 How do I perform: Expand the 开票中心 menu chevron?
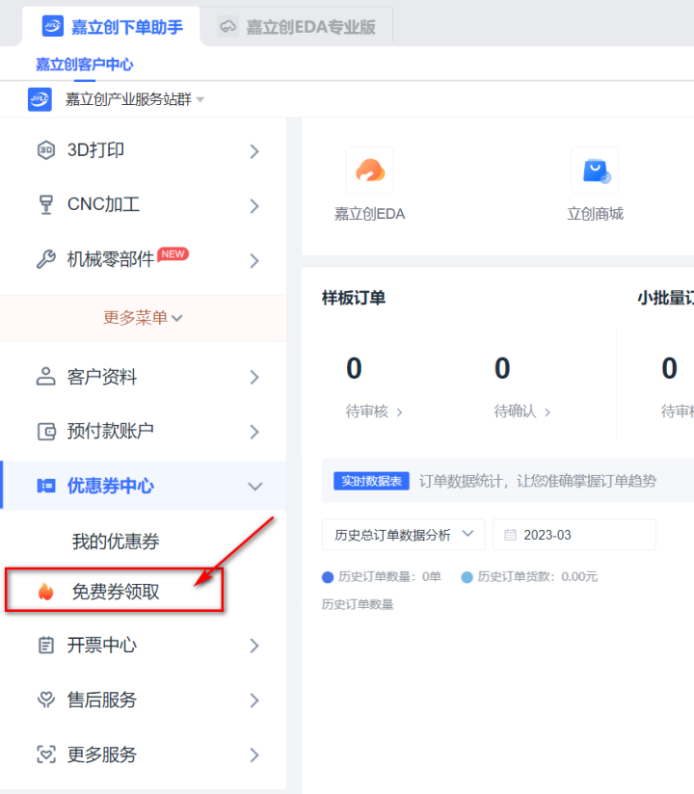[x=254, y=646]
